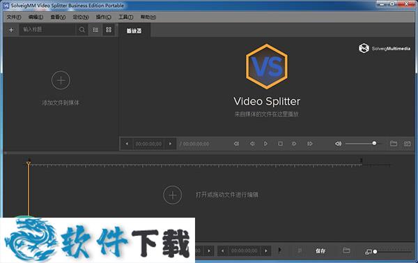The image size is (418, 263).
Task: Open the 文件(F) menu
Action: (14, 17)
